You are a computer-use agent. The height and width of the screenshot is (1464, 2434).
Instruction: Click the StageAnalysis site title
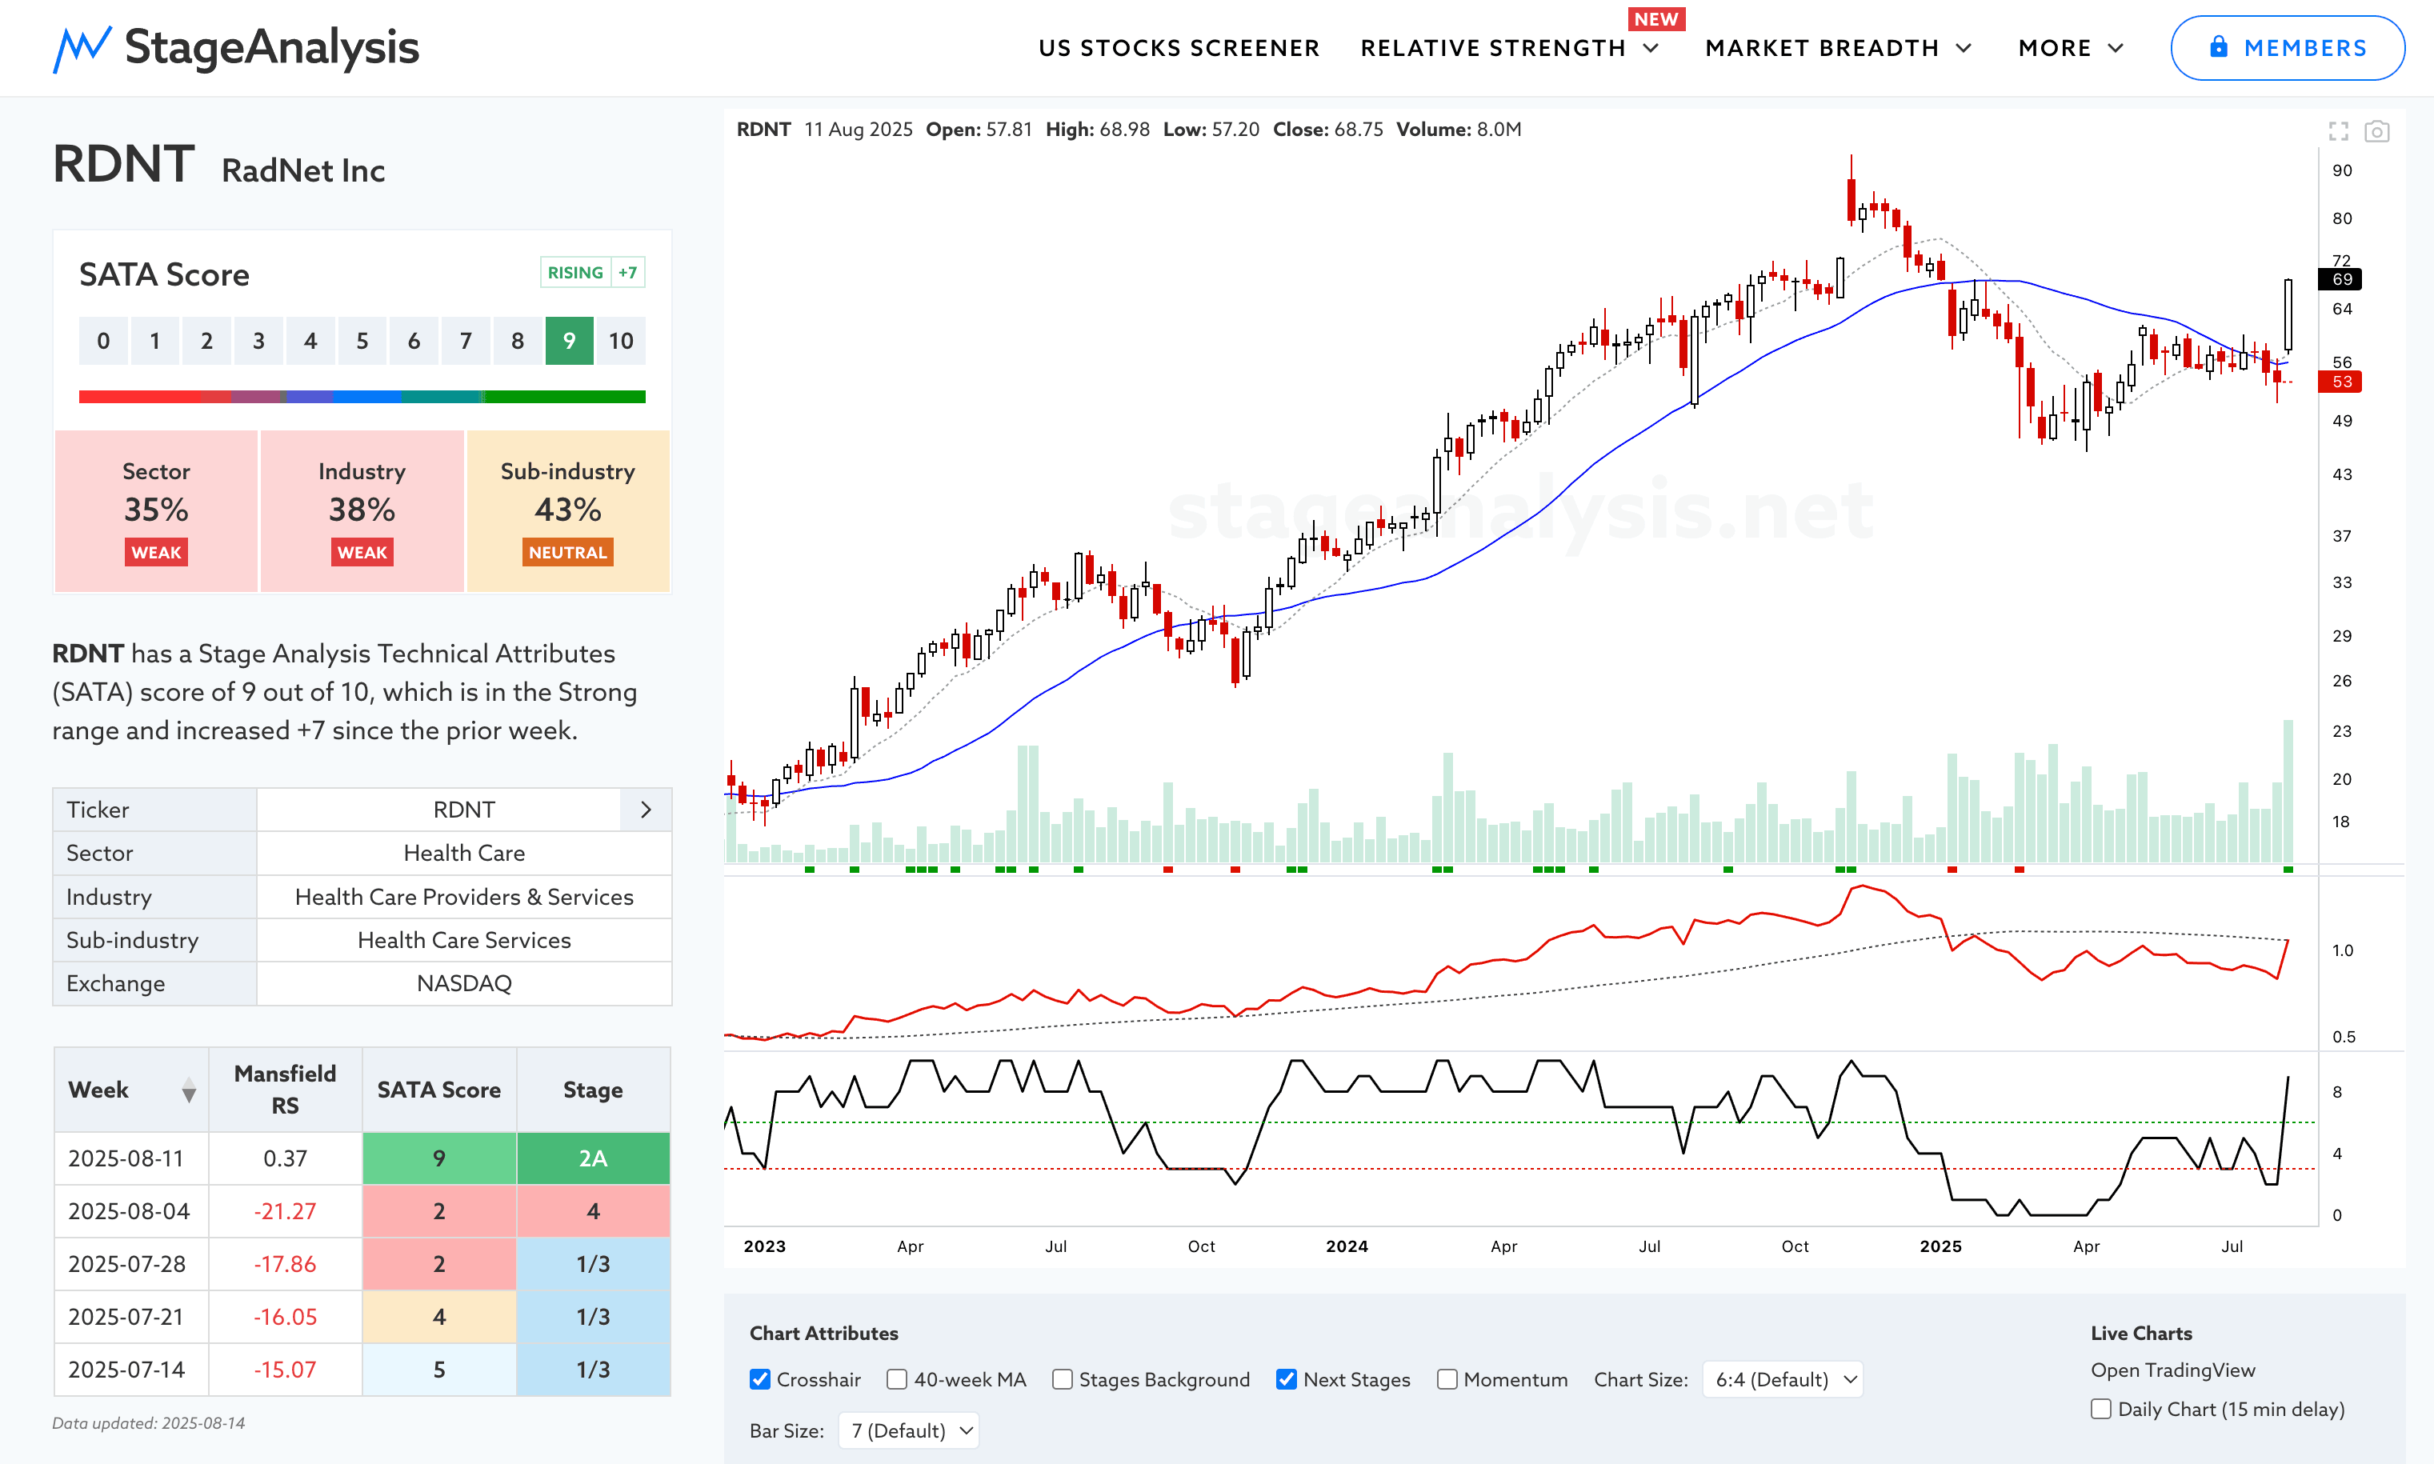pos(271,47)
